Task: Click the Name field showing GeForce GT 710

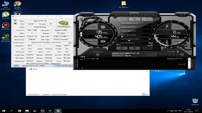Action: (x=40, y=21)
